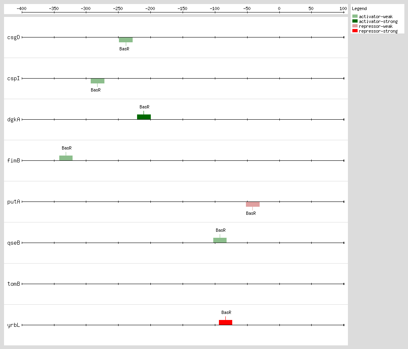Screen dimensions: 408x349
Task: Select the dgkA gene label
Action: 14,119
